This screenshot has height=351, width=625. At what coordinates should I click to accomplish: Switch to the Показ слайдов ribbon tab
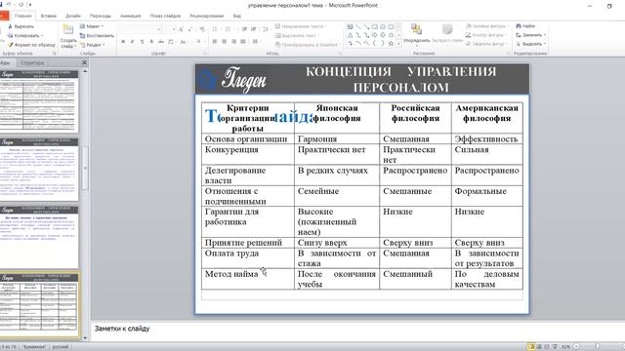(165, 16)
